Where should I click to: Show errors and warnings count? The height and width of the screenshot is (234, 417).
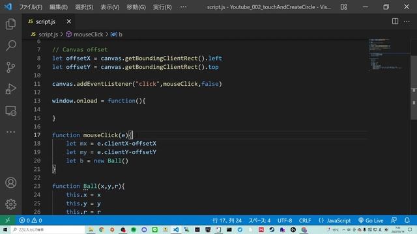[x=31, y=220]
